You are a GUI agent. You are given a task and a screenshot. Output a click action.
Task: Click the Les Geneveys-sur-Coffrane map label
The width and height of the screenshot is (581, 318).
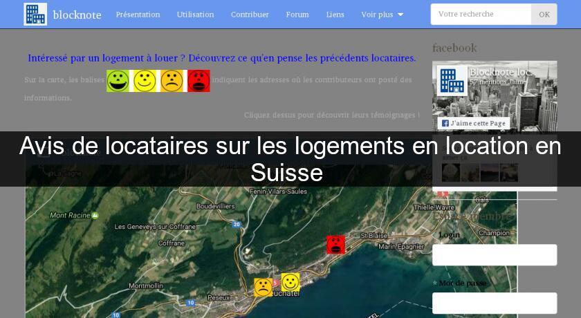(x=155, y=227)
